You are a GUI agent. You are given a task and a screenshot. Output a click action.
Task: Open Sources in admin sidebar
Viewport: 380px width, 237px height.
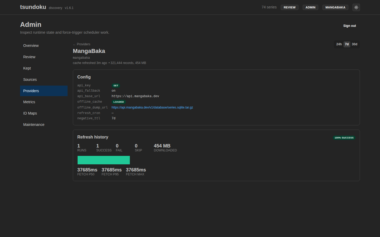[x=44, y=80]
